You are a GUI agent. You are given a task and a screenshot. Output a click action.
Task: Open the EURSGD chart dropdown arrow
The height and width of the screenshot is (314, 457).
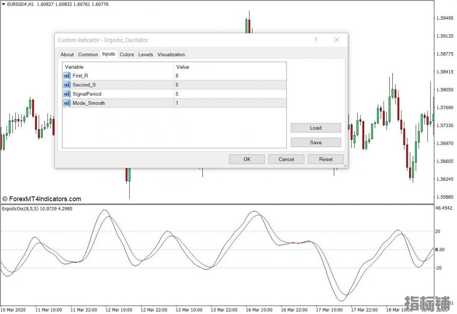coord(3,4)
